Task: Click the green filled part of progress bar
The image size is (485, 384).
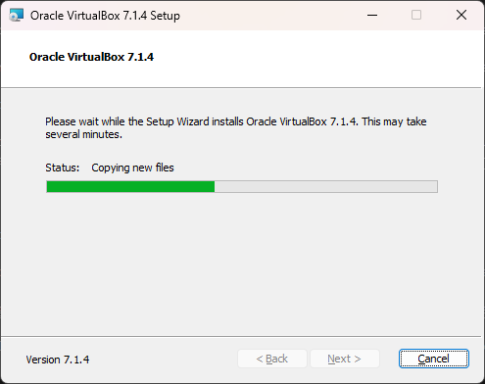Action: (130, 187)
